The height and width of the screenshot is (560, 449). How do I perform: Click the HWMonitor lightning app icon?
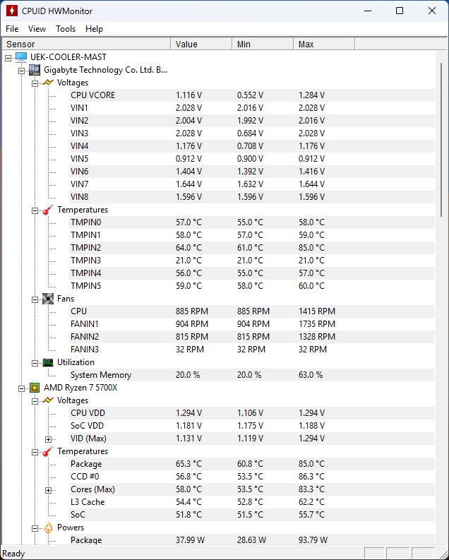[x=12, y=11]
